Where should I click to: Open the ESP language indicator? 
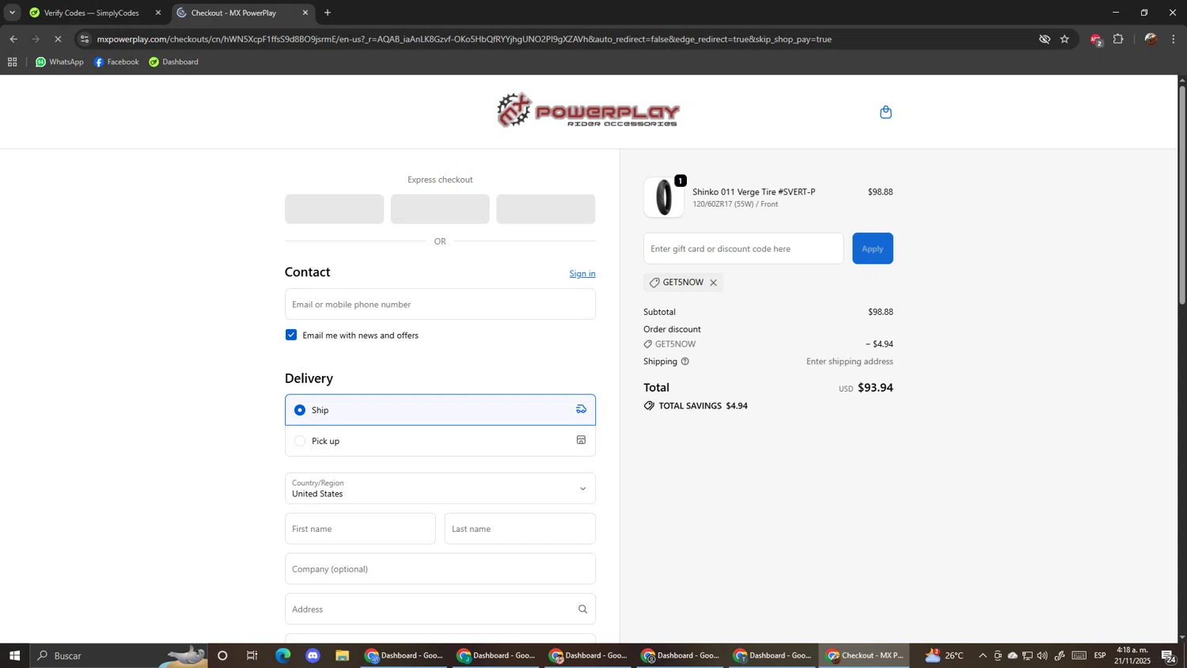(1100, 655)
